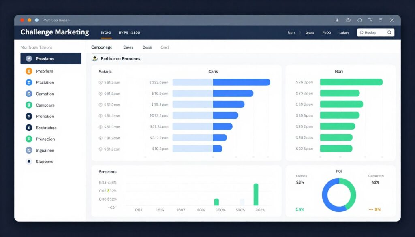
Task: Click the $20.2don value in Nori
Action: pyautogui.click(x=304, y=93)
